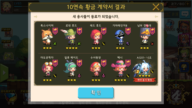Click the 확인 confirm button

point(96,93)
